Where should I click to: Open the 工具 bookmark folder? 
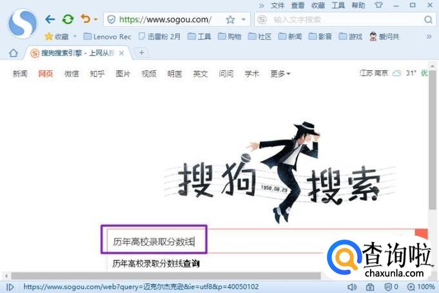(x=199, y=36)
